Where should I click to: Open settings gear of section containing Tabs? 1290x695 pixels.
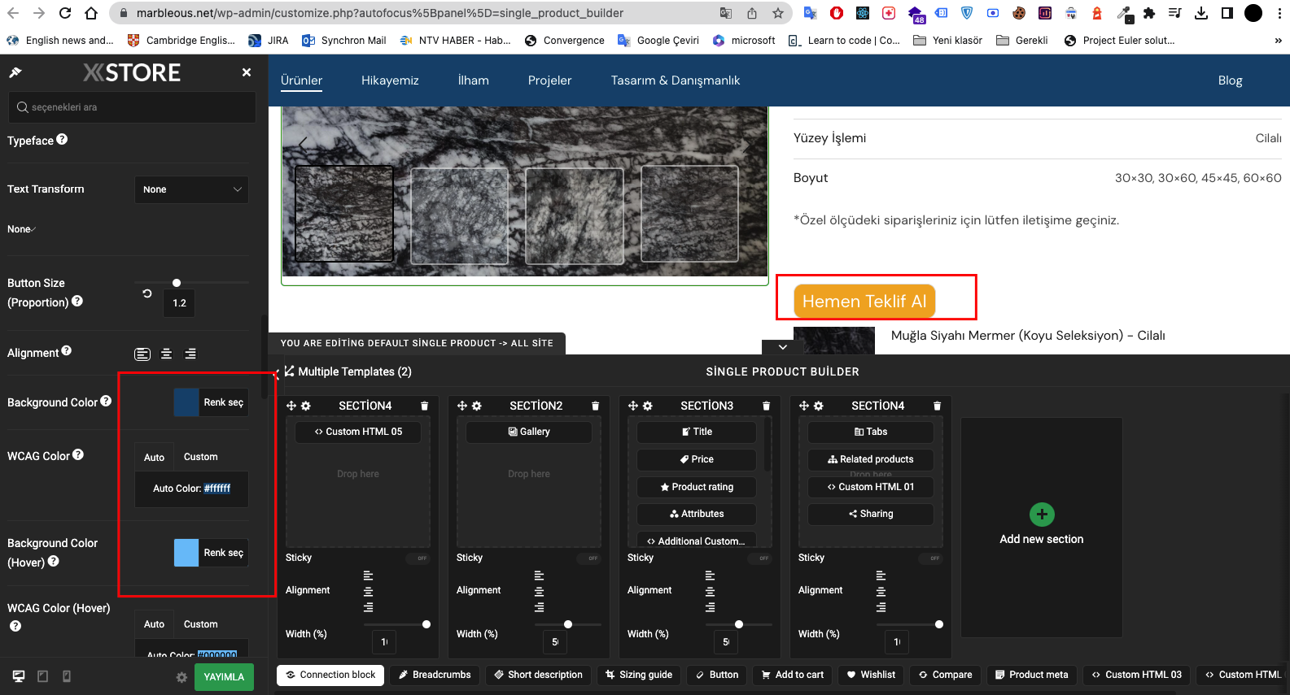click(819, 406)
